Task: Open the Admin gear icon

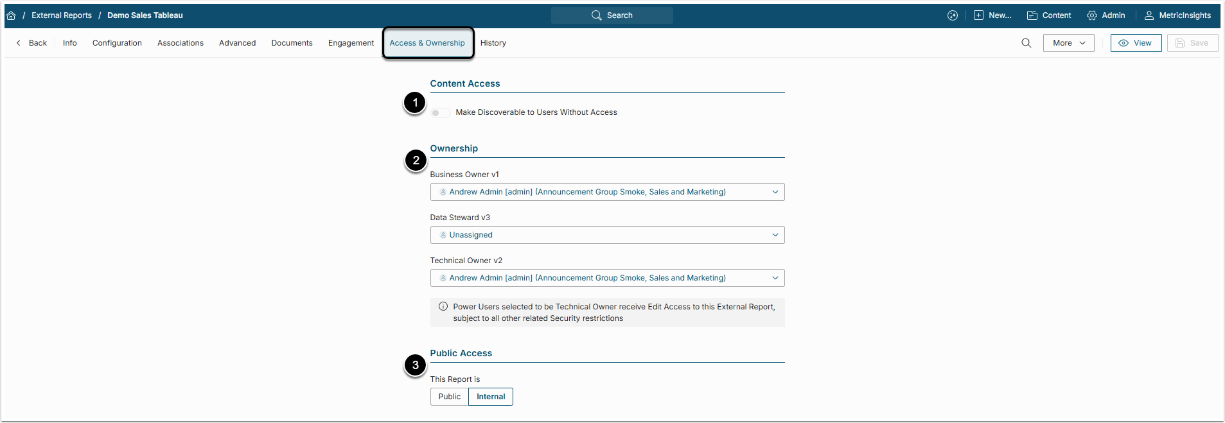Action: click(1092, 15)
